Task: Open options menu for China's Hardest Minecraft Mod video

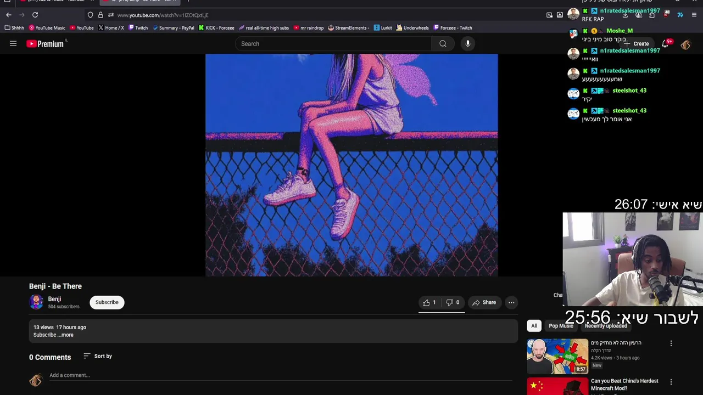Action: pos(671,382)
